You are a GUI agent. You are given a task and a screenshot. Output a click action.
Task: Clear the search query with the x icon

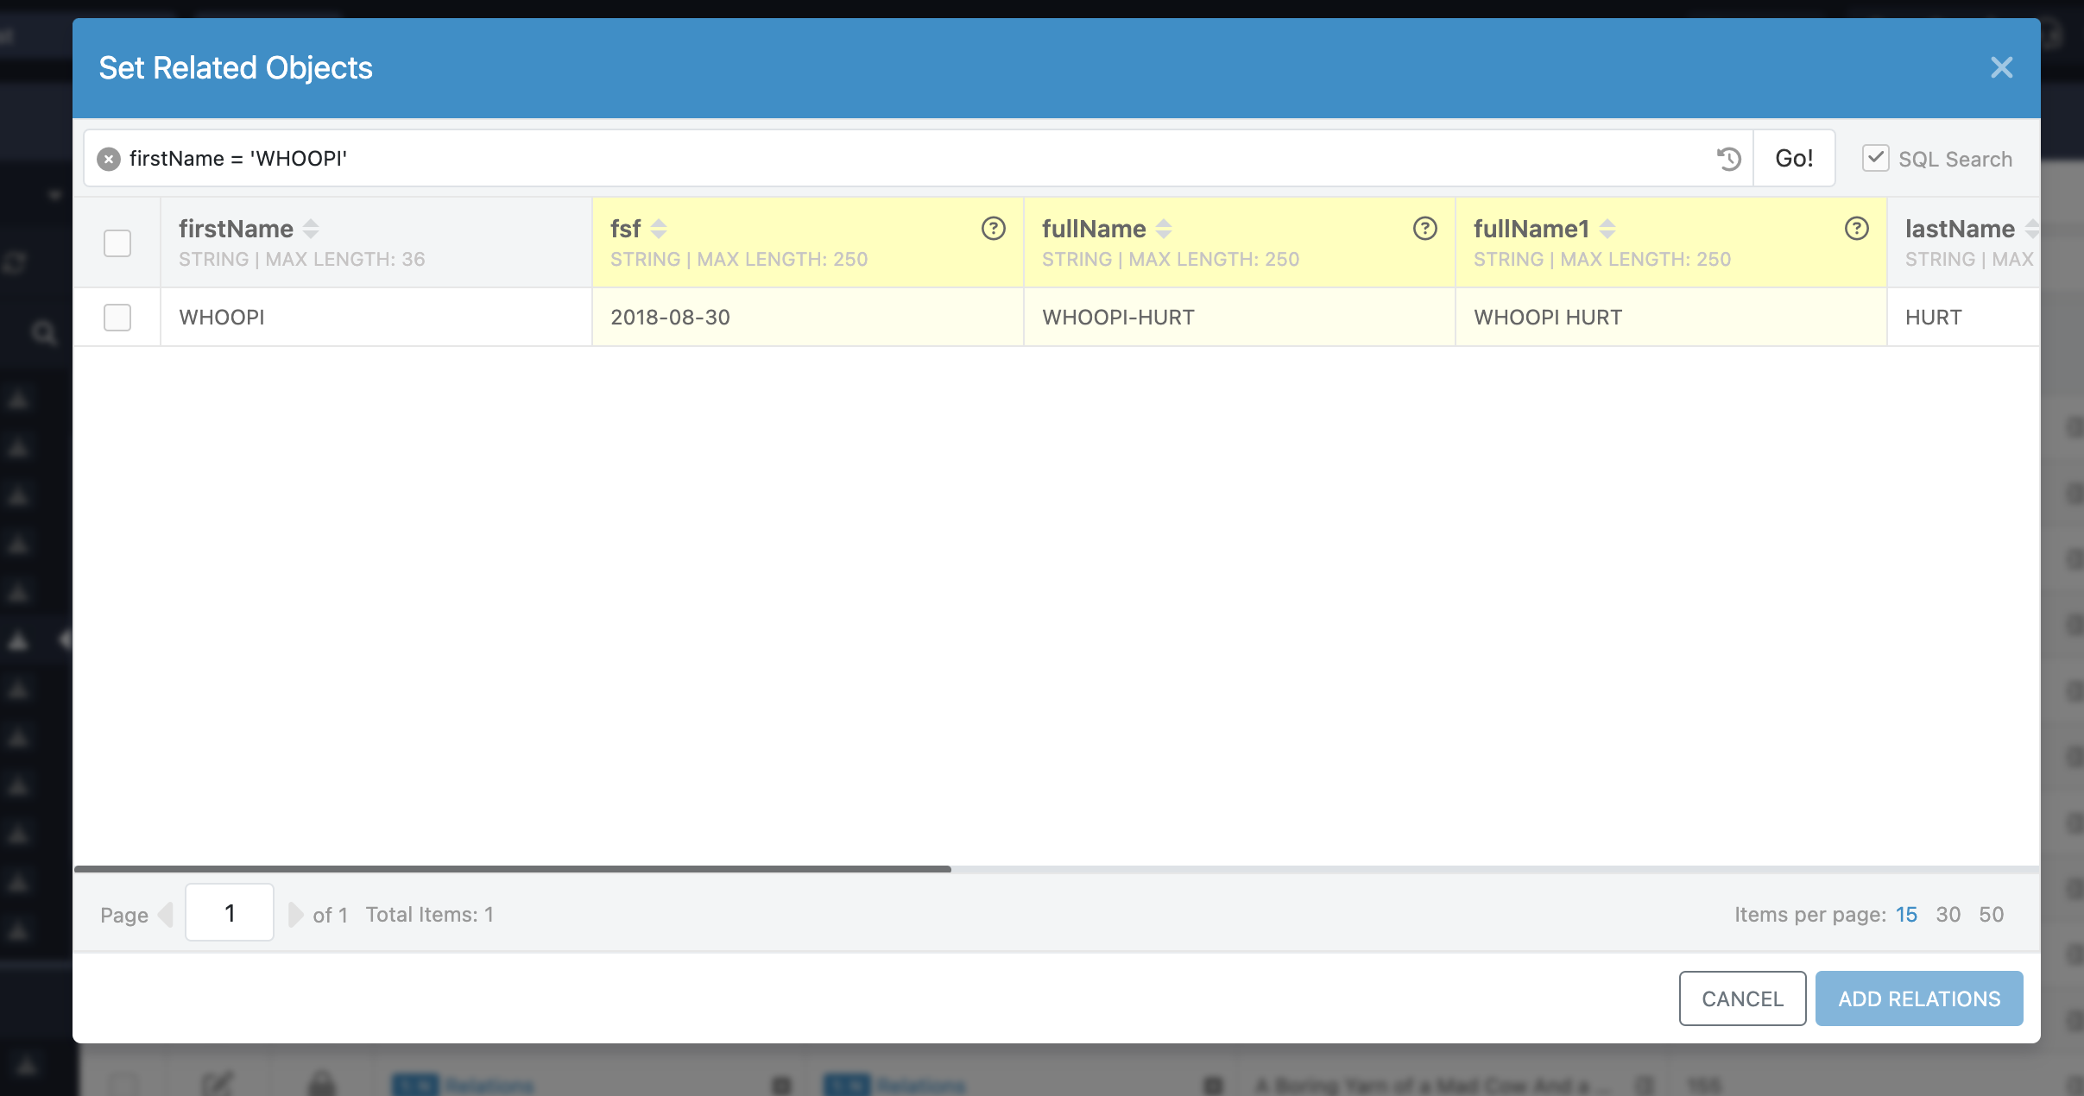point(109,159)
